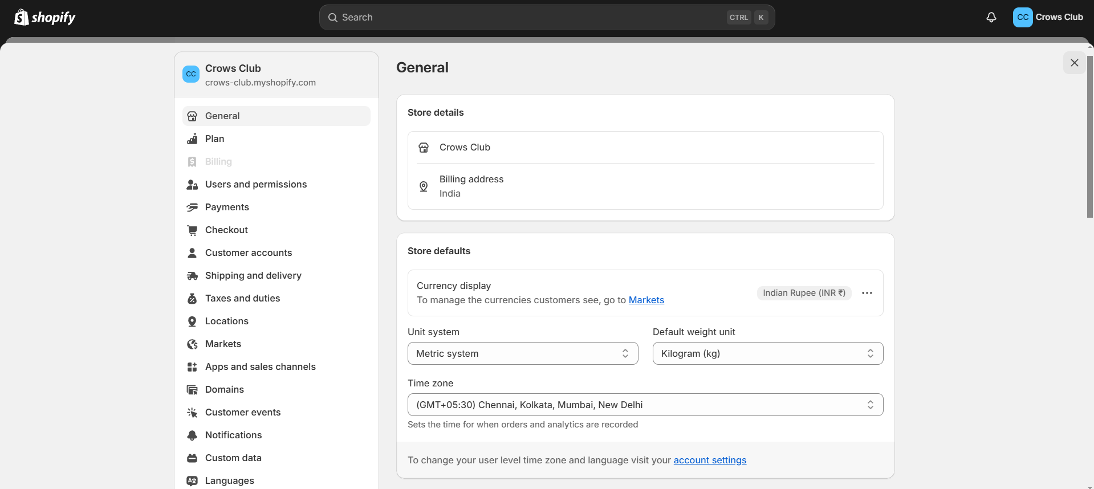Open Notifications settings in sidebar
1094x489 pixels.
[276, 435]
